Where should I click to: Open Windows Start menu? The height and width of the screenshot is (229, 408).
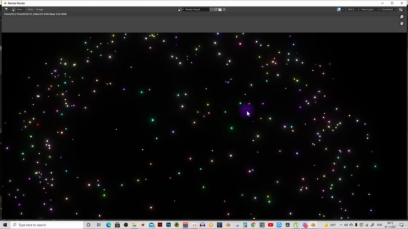[5, 225]
